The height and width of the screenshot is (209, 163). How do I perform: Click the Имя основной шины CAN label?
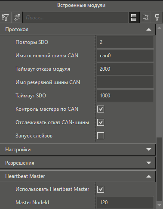point(47,56)
